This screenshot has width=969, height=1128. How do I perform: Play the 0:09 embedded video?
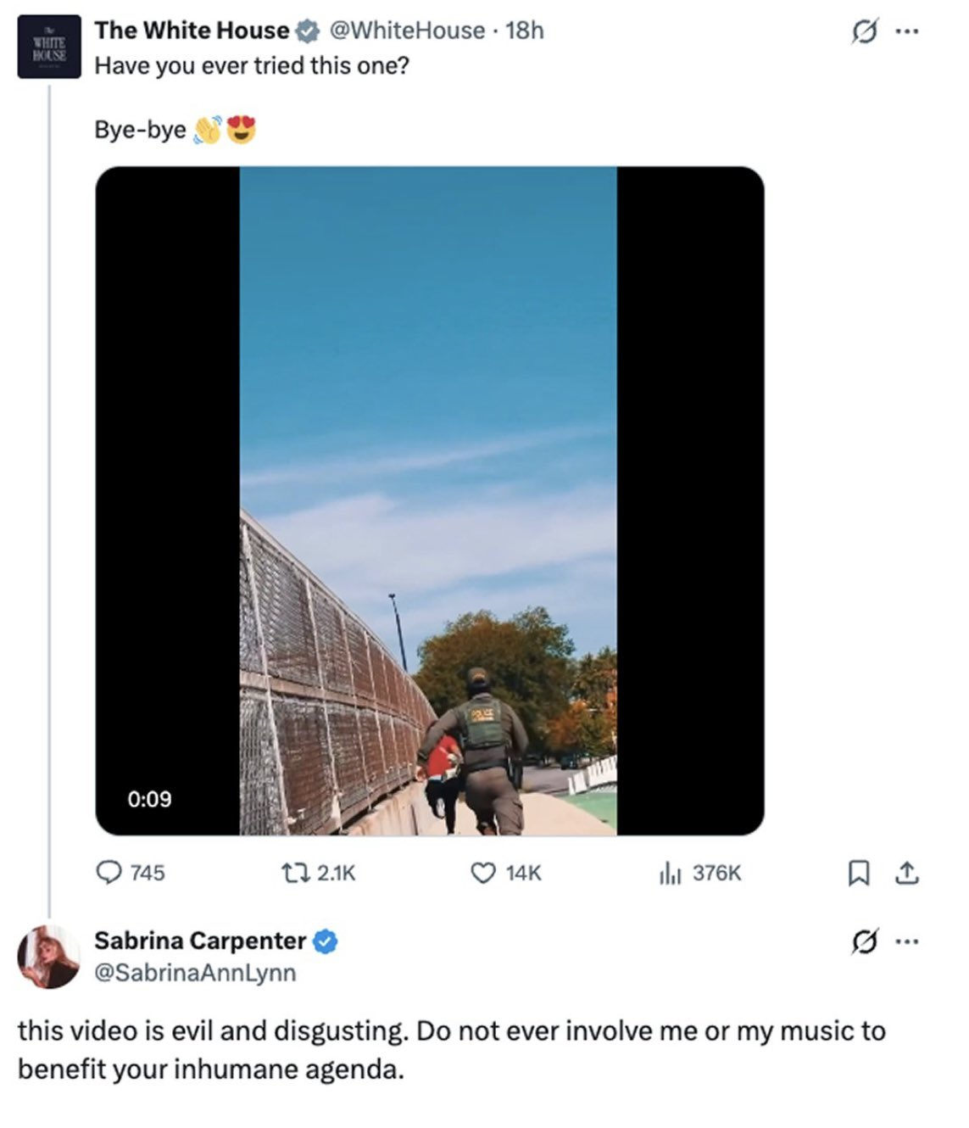[429, 500]
